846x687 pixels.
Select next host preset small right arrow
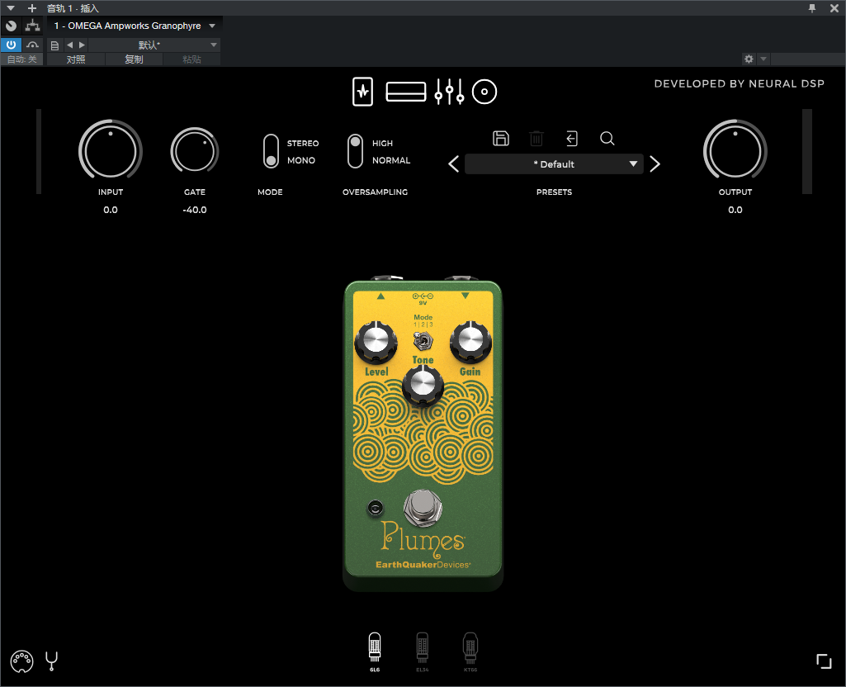coord(82,45)
